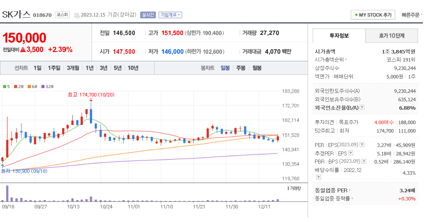Click the 거래량 value 27,270
424x218 pixels.
click(270, 33)
